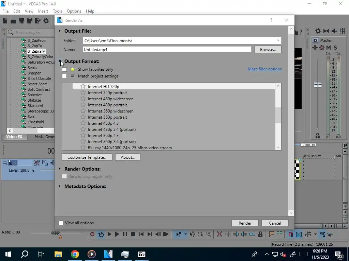349x261 pixels.
Task: Collapse the Output Format section arrow
Action: point(60,61)
